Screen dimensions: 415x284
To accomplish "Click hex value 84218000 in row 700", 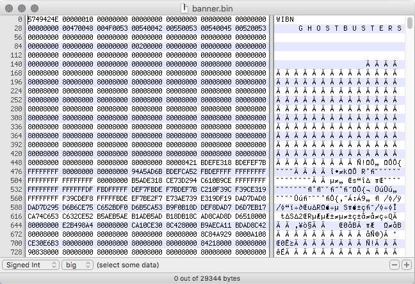I will [216, 243].
